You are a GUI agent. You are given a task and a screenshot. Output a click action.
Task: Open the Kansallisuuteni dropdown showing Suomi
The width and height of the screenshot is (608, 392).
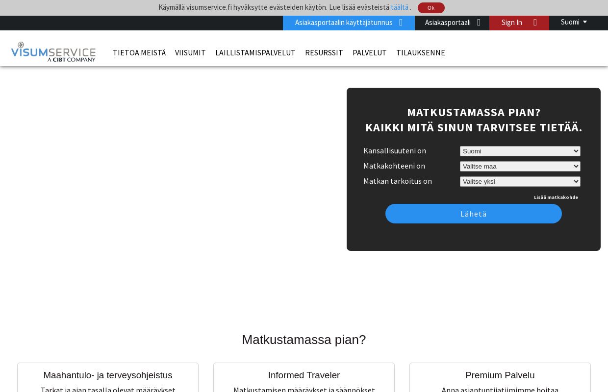[x=520, y=151]
